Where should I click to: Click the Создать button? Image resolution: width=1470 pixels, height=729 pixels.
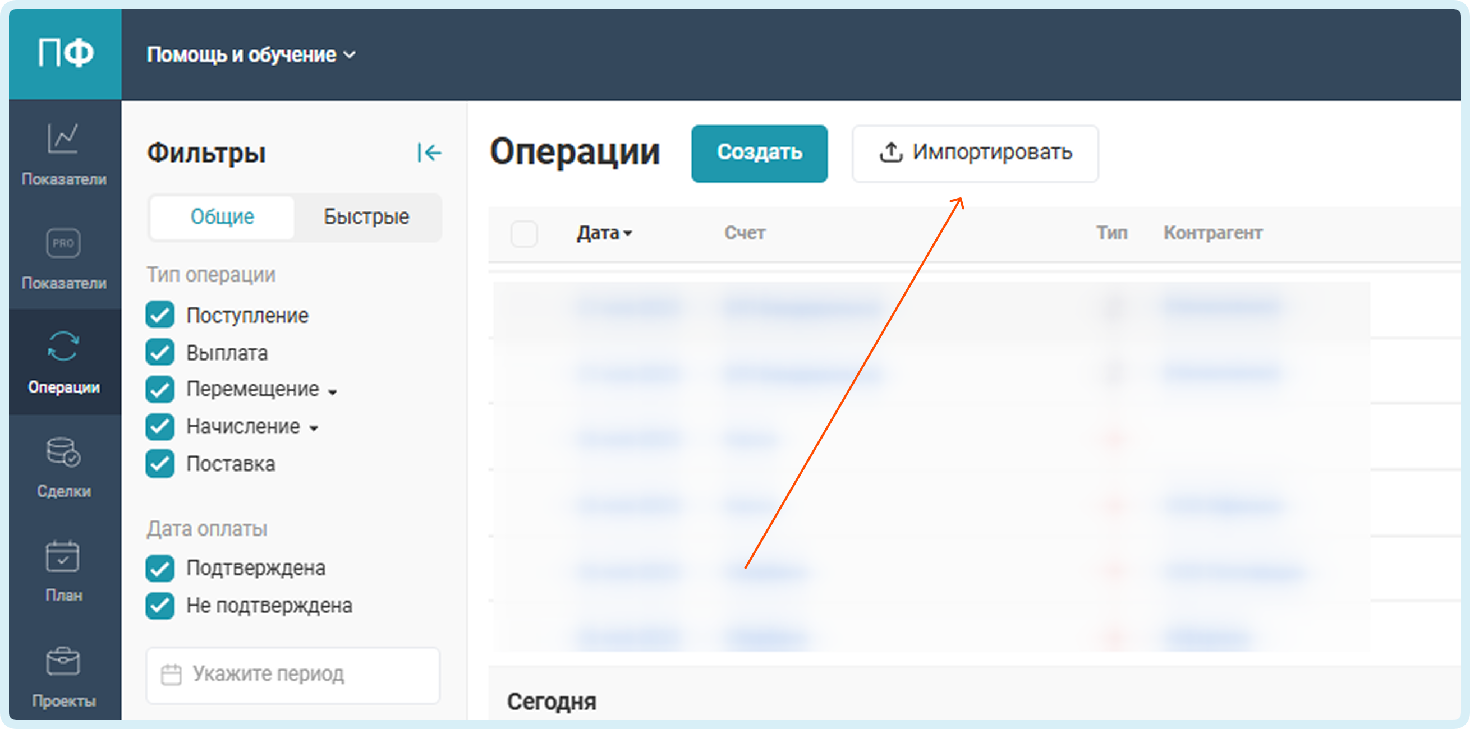pos(759,153)
